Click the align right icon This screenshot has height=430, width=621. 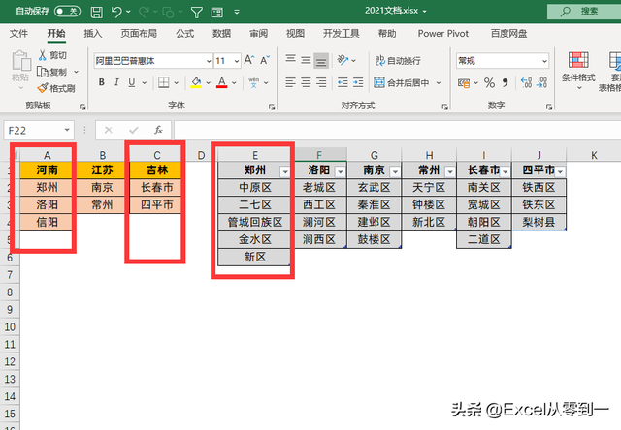tap(321, 82)
